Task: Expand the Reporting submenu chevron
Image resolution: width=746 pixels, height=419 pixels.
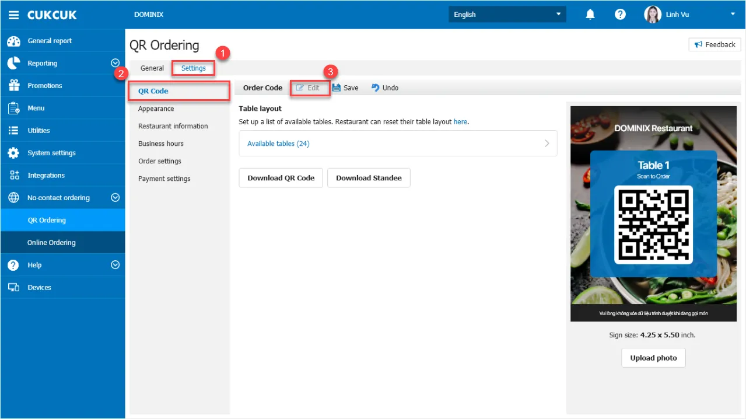Action: pyautogui.click(x=115, y=63)
